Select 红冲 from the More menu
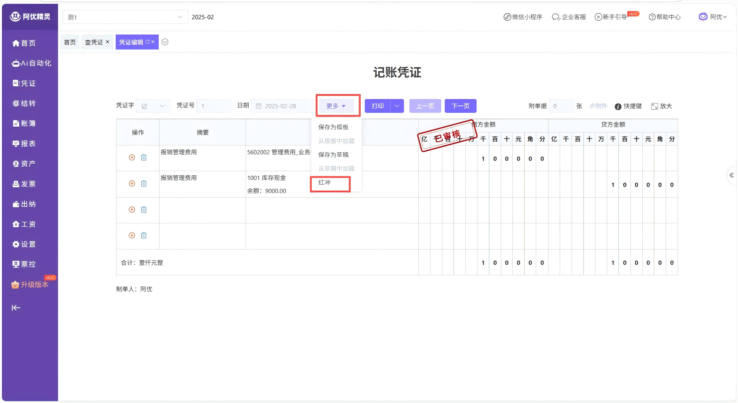738x403 pixels. (324, 182)
